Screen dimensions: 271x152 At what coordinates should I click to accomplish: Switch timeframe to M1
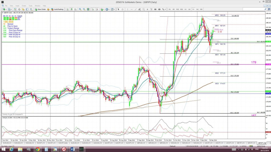(170, 9)
